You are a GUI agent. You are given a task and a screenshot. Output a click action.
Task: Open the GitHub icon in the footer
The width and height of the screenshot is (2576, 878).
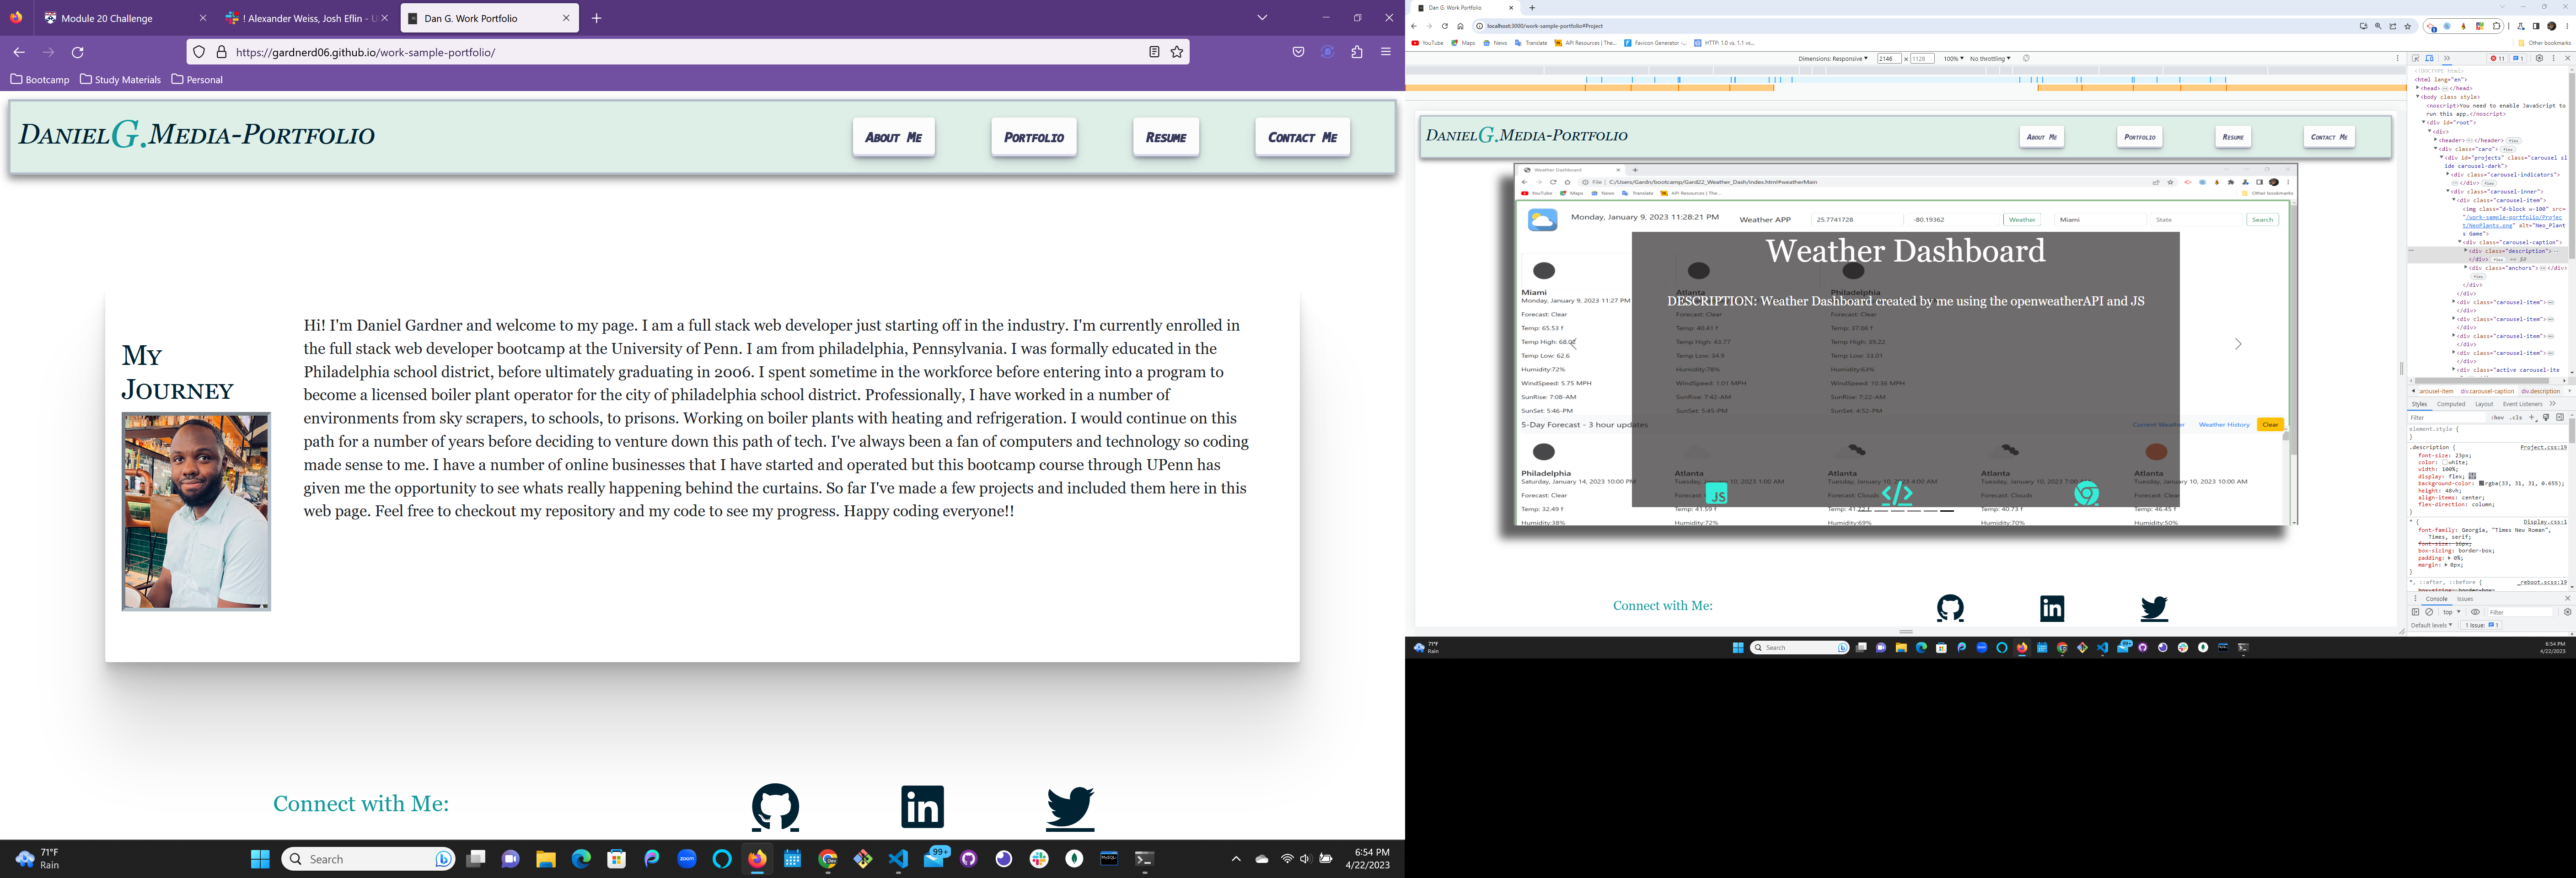[776, 806]
